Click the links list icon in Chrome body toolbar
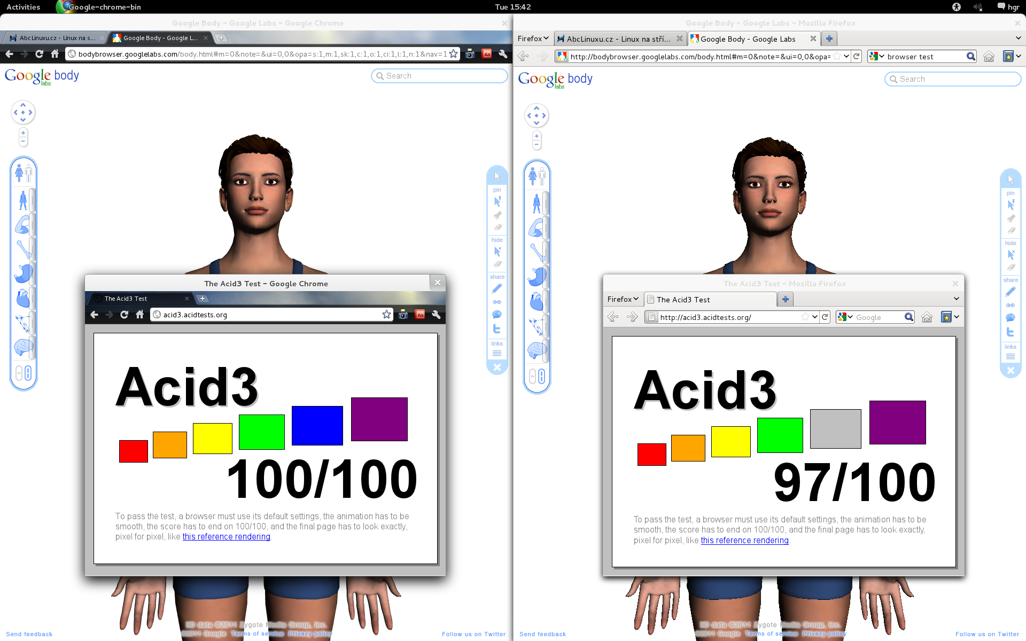 pos(497,353)
